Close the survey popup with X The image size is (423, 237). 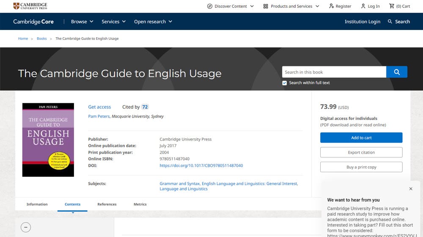tap(410, 189)
